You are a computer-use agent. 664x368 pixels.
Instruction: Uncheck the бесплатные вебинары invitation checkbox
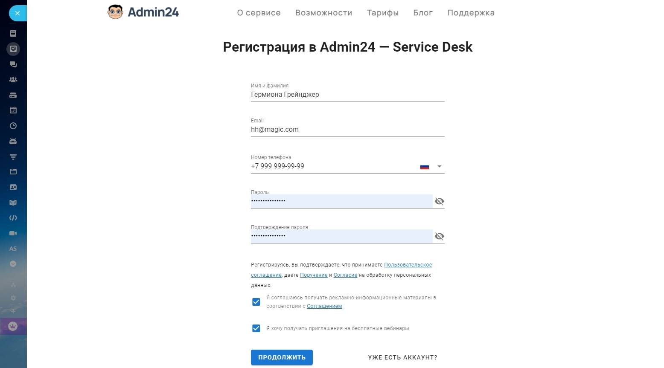pyautogui.click(x=256, y=328)
